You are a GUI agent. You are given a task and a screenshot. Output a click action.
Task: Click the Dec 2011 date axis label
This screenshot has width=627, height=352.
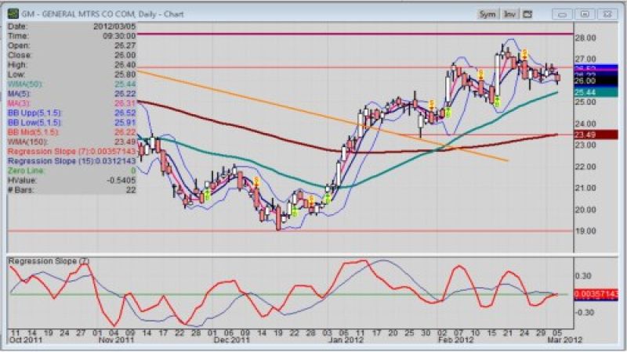coord(231,340)
